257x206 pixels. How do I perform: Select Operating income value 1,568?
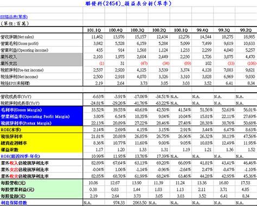(142, 50)
